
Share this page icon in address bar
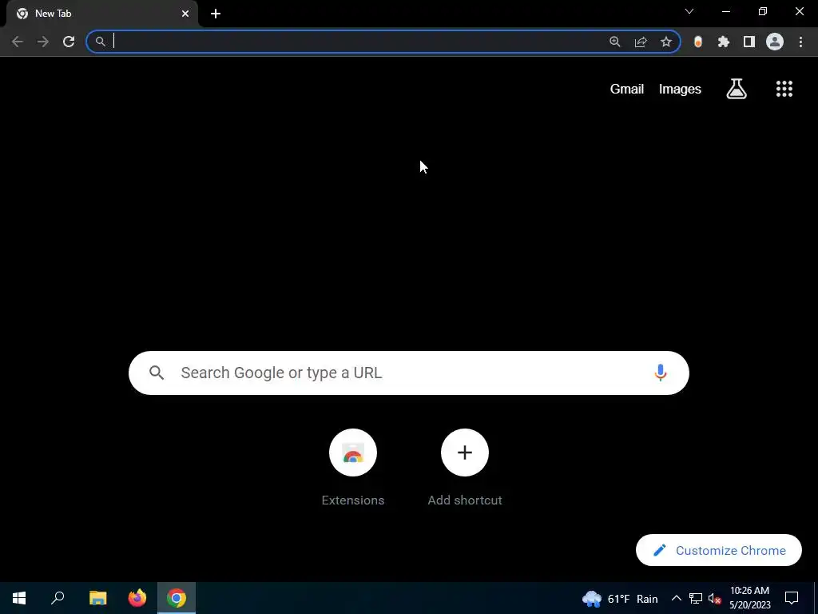click(x=641, y=42)
